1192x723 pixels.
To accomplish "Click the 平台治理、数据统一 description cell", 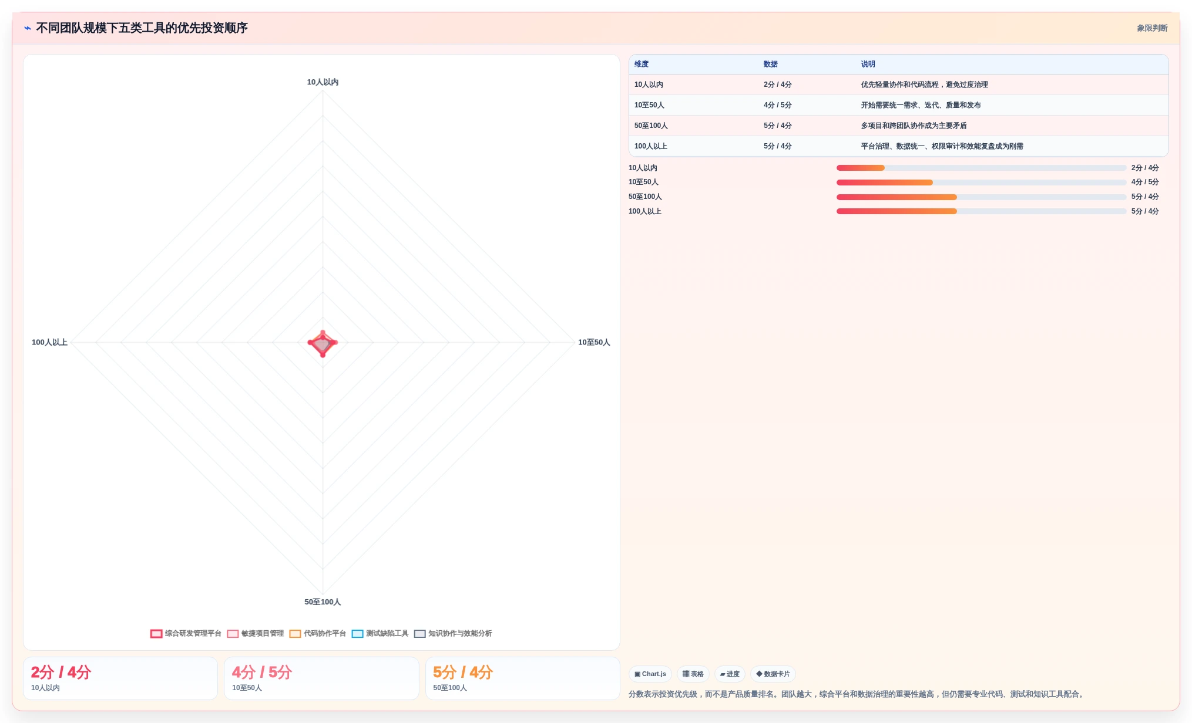I will [x=942, y=146].
